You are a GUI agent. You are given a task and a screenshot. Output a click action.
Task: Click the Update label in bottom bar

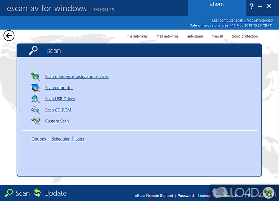(55, 193)
